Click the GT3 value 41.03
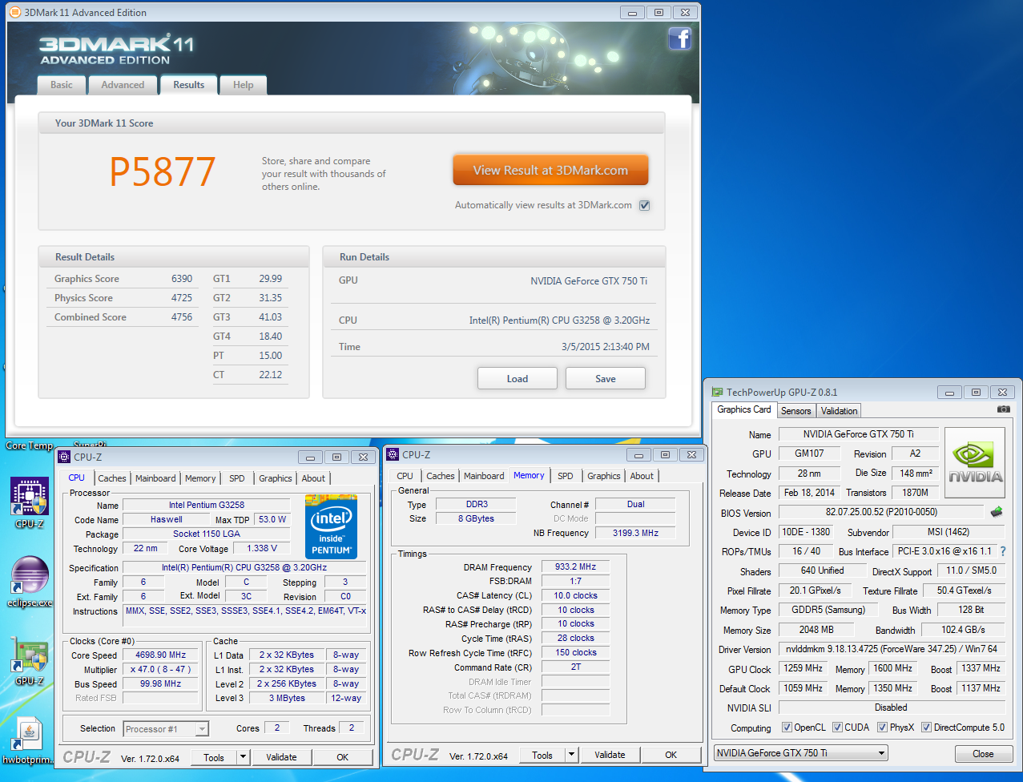Image resolution: width=1023 pixels, height=782 pixels. 270,317
